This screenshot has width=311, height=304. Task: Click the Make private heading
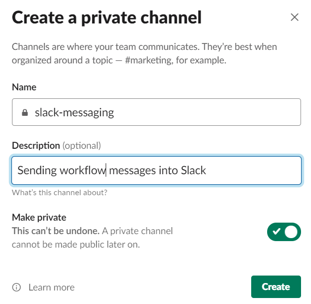coord(39,217)
